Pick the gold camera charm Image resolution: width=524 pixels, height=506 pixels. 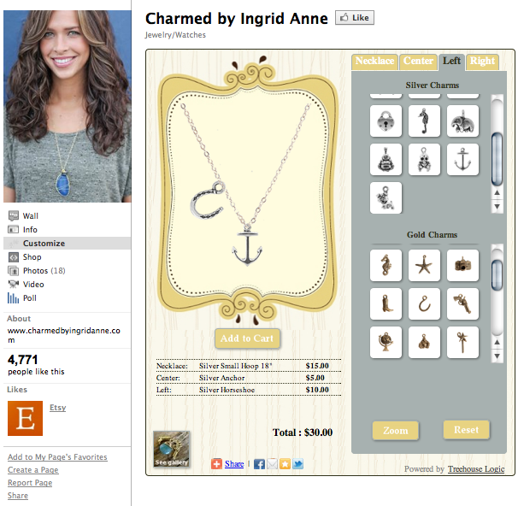point(462,265)
